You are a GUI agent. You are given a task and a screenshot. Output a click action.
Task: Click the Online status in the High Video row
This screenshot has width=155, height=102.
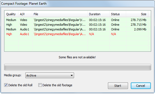[x=115, y=25]
